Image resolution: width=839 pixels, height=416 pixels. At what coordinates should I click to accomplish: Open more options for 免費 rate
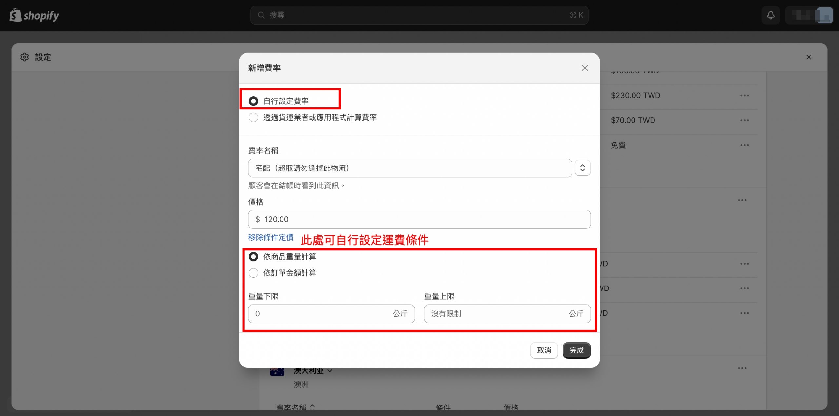pos(744,145)
